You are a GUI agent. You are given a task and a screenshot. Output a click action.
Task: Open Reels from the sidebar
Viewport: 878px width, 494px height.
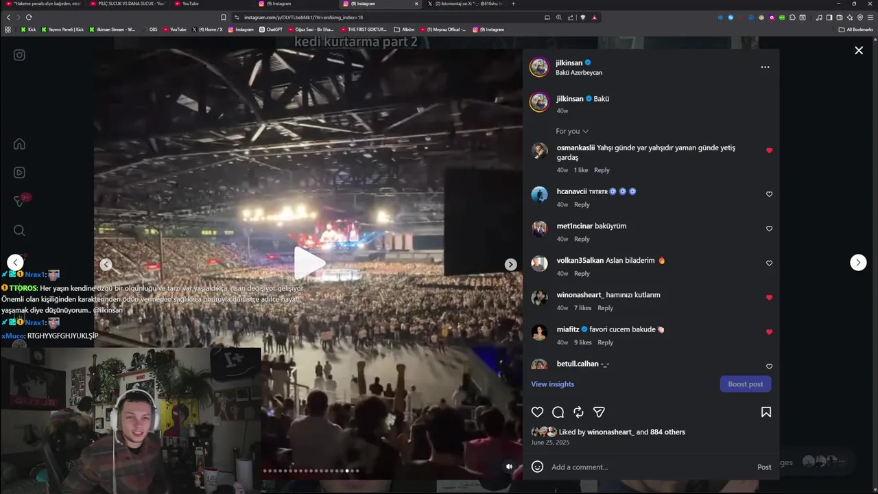[x=19, y=173]
